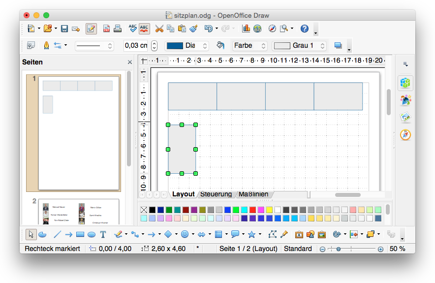The image size is (435, 283).
Task: Select page 1 thumbnail
Action: coord(79,133)
